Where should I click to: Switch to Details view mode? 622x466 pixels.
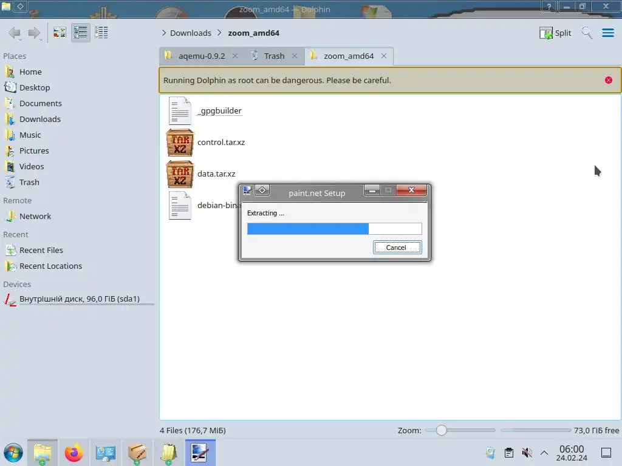[x=101, y=33]
